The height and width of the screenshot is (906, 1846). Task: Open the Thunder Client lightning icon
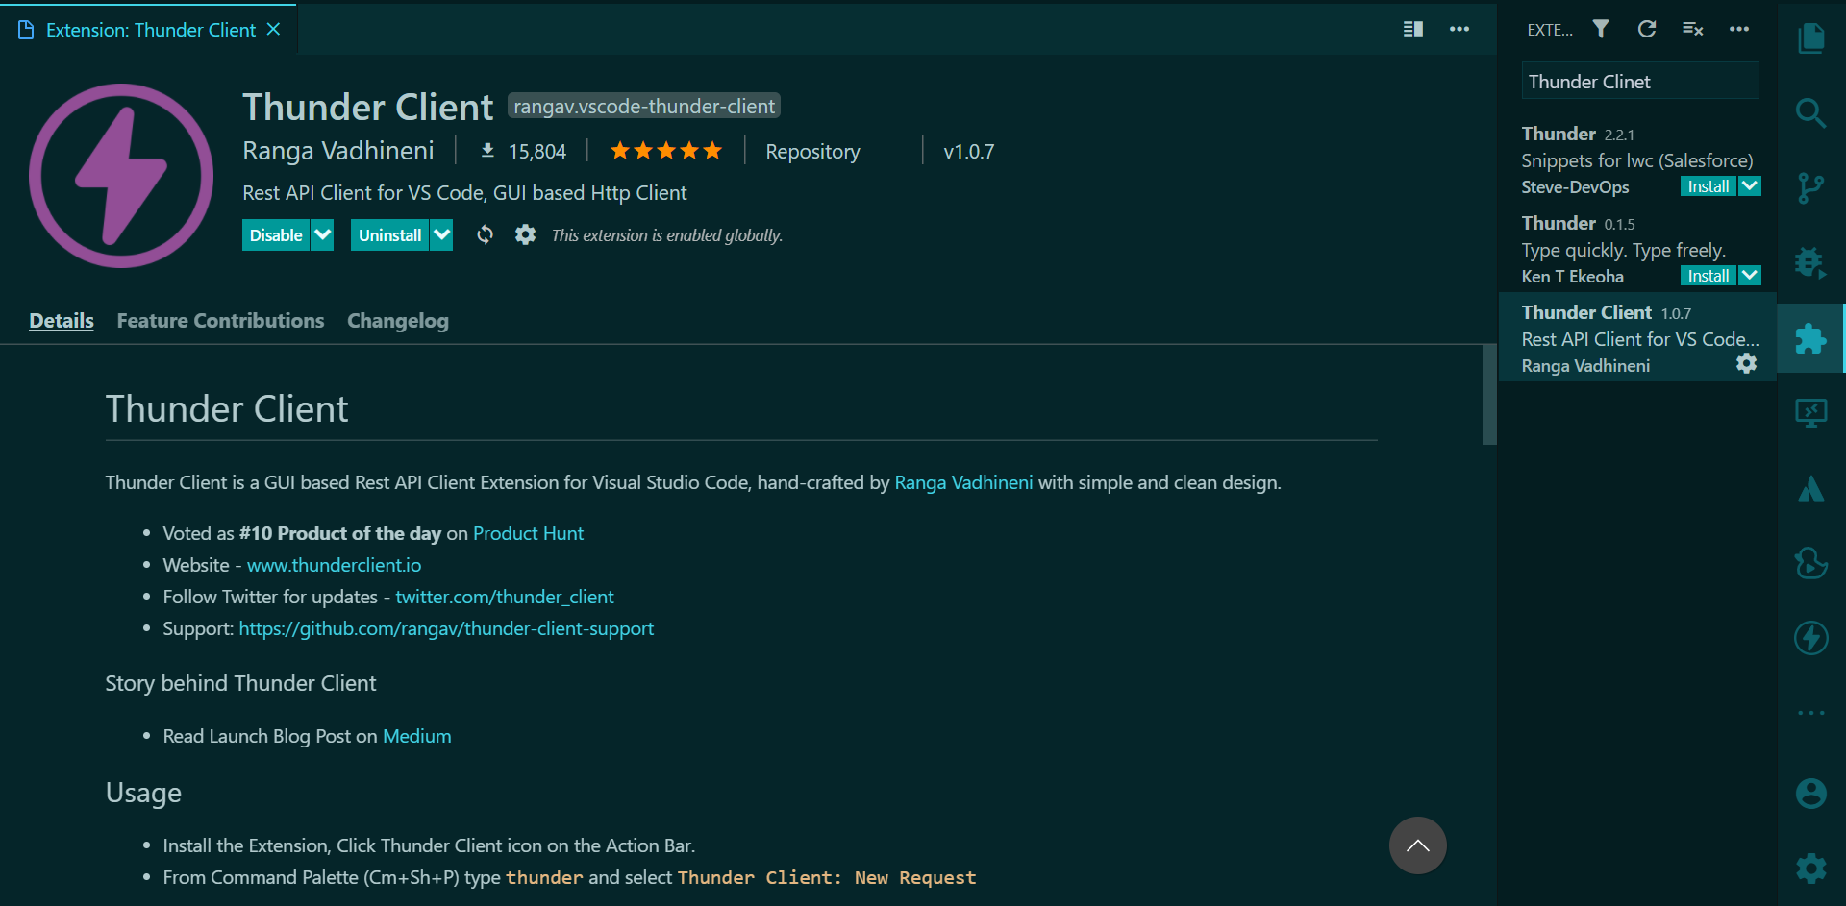click(x=1811, y=638)
